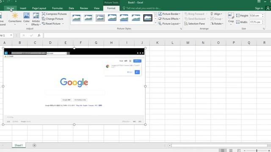Open the Corrections options
The height and width of the screenshot is (152, 271).
coord(15,18)
